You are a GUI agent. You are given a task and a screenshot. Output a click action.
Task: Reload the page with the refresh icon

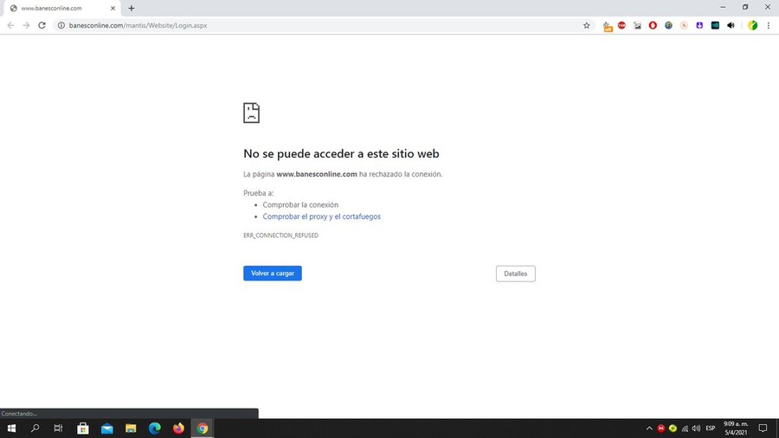point(42,25)
